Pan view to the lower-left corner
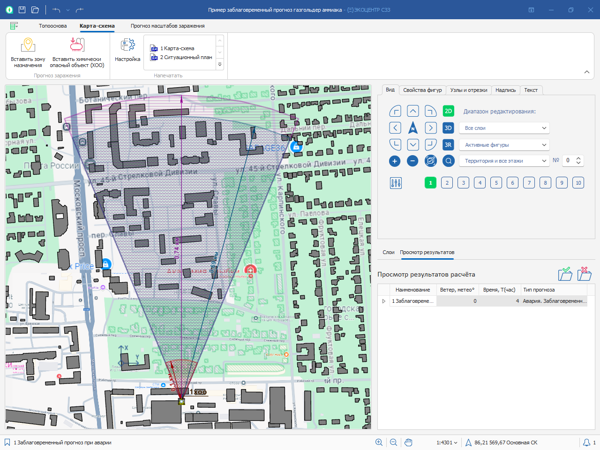Viewport: 600px width, 450px height. click(x=395, y=144)
